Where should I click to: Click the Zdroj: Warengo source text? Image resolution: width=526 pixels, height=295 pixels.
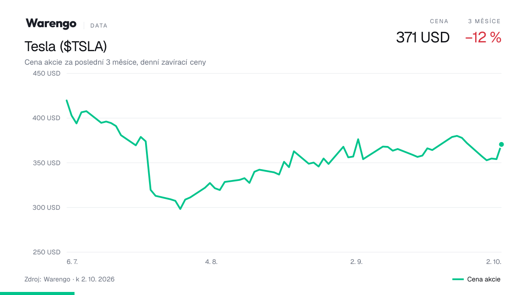(47, 279)
